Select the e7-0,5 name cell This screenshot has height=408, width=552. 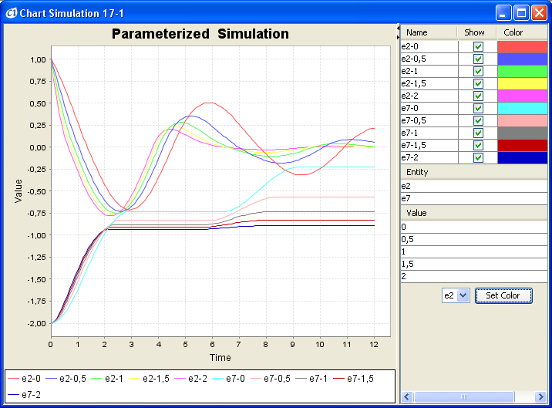pos(429,120)
